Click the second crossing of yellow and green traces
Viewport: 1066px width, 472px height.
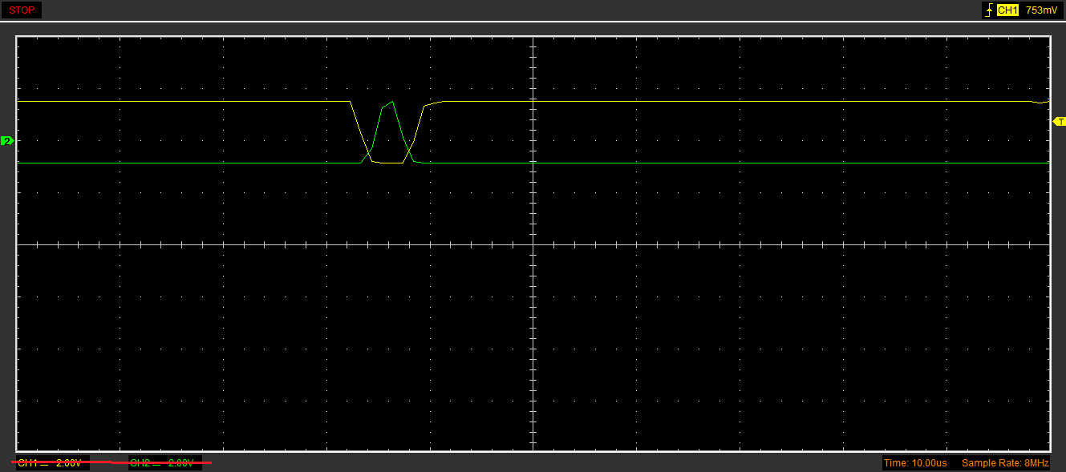tap(408, 150)
